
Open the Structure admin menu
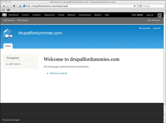tap(37, 15)
